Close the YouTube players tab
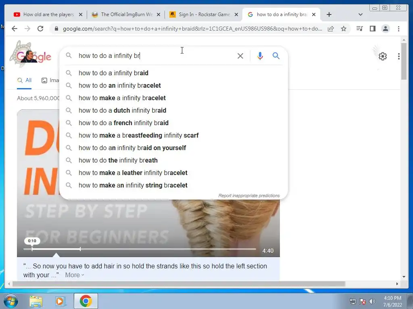 [x=81, y=14]
